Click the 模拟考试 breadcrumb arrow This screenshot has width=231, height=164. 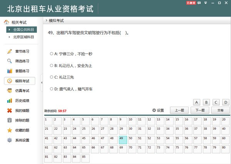point(47,20)
